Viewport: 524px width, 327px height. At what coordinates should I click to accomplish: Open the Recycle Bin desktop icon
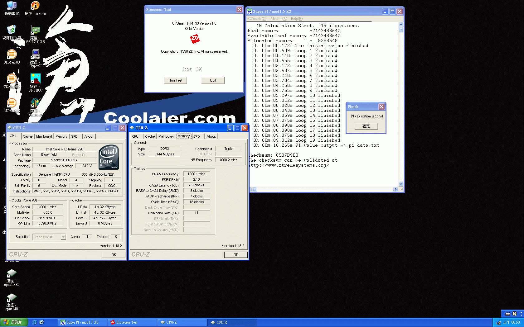12,30
